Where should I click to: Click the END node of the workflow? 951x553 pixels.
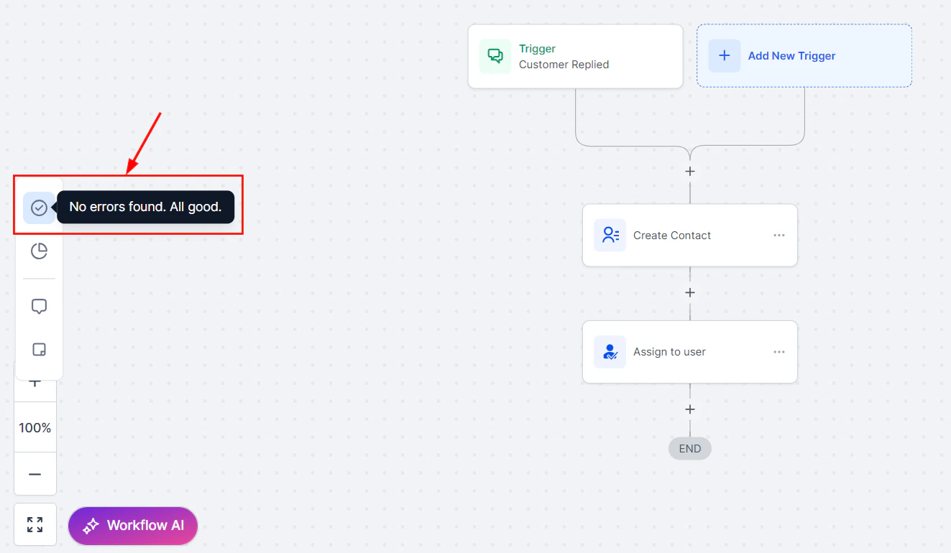pyautogui.click(x=689, y=448)
